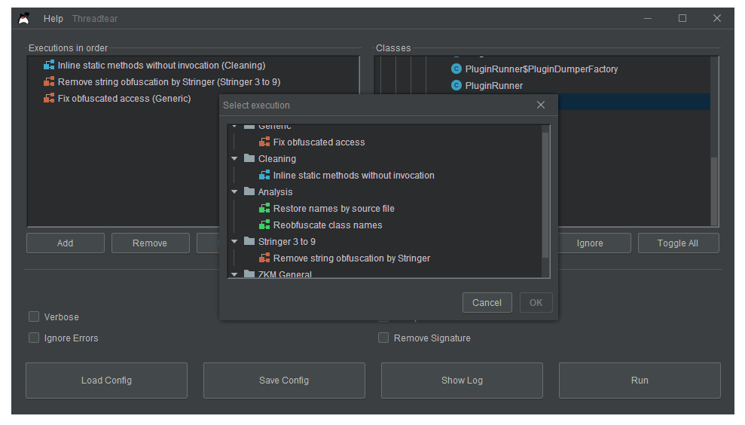Close the Select execution dialog
This screenshot has height=425, width=745.
[x=541, y=105]
